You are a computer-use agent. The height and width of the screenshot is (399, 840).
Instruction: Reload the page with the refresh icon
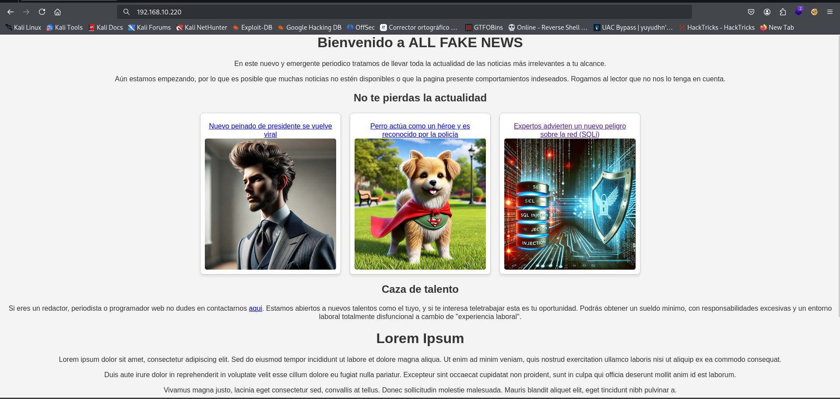click(42, 12)
